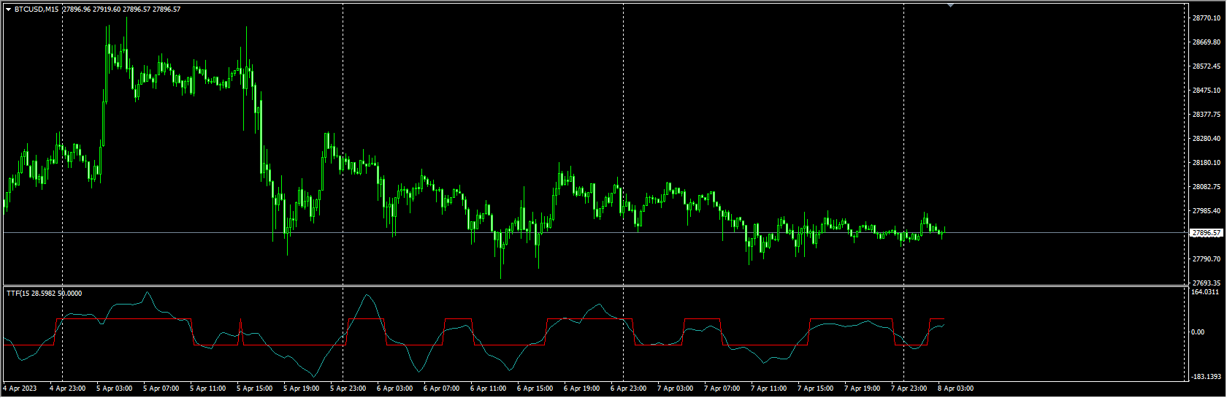Click the 7 Apr 07:00 time label

pyautogui.click(x=722, y=389)
